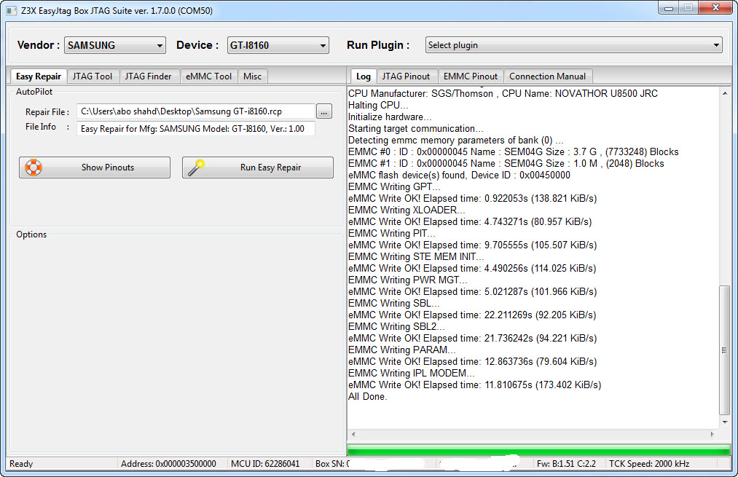The width and height of the screenshot is (738, 477).
Task: Click the 'EMMC Writing STE MEM INIT...' line
Action: click(x=416, y=257)
